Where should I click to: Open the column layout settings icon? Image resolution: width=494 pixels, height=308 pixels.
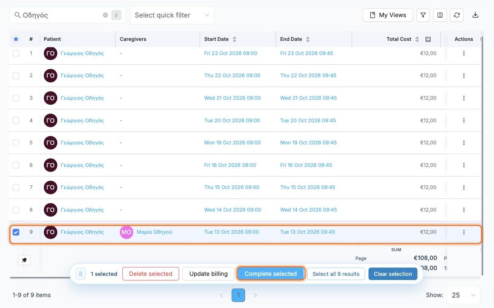click(440, 15)
